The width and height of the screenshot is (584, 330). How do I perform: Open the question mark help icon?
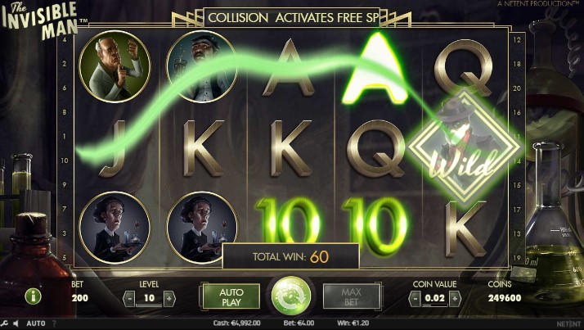coord(54,323)
